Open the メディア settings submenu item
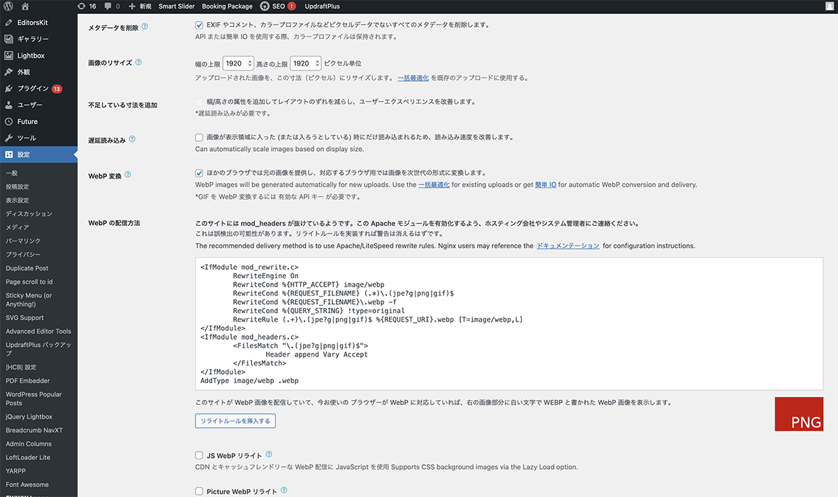The width and height of the screenshot is (838, 497). tap(17, 227)
